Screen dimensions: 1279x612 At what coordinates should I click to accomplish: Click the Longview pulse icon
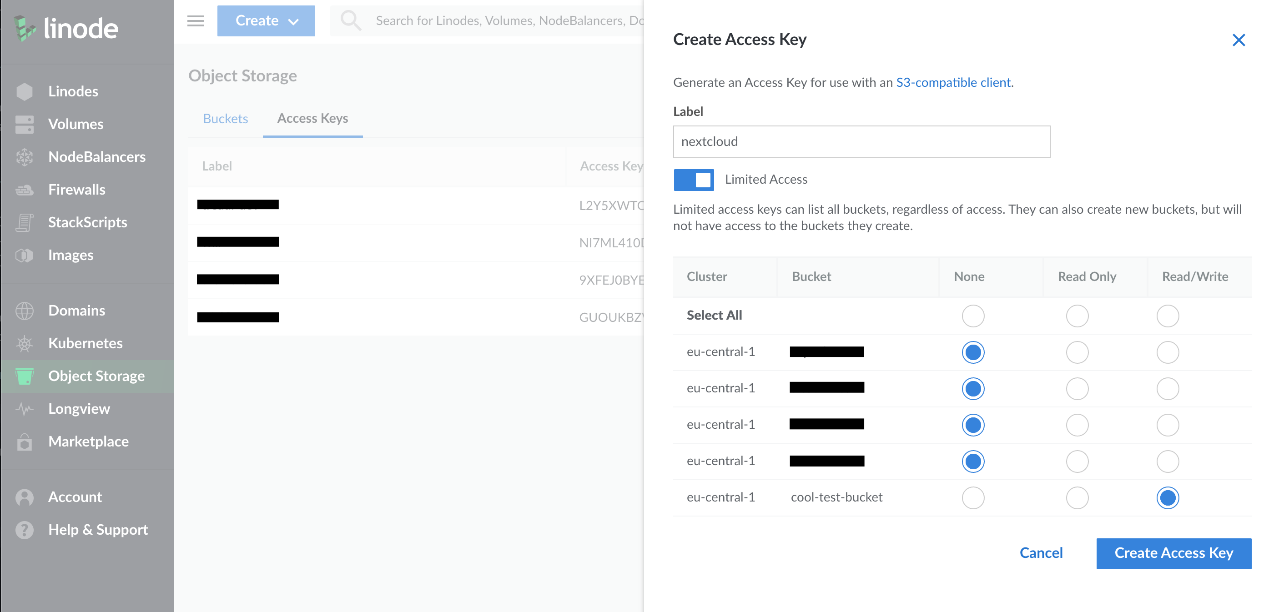(24, 409)
